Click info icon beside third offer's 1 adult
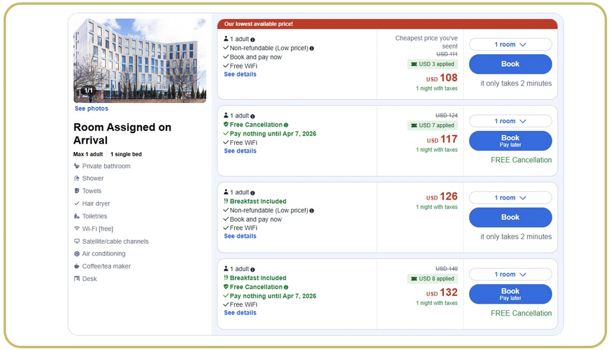This screenshot has height=350, width=610. click(x=253, y=193)
